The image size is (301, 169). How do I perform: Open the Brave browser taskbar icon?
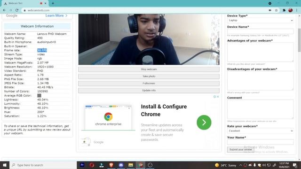111,165
